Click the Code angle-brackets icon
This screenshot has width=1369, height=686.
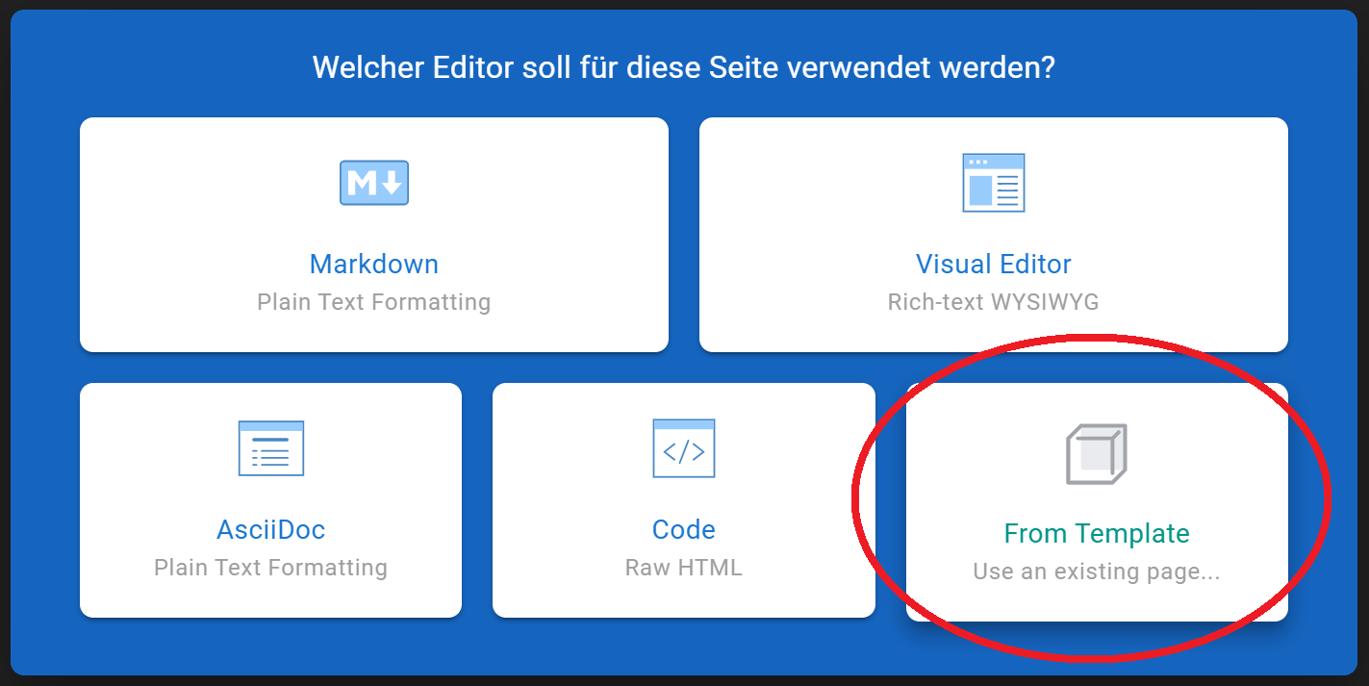tap(683, 447)
